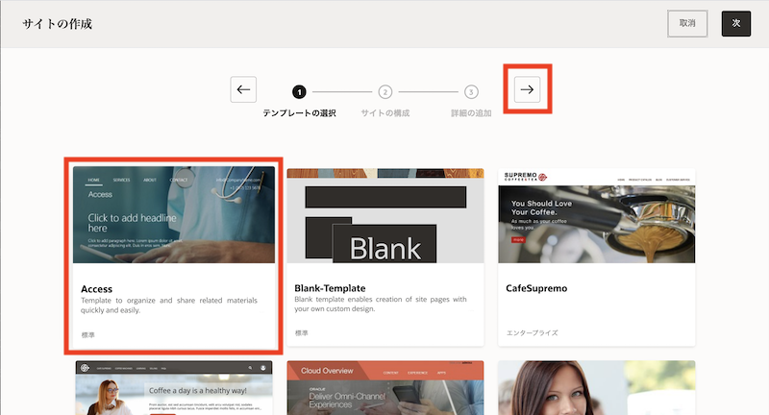The height and width of the screenshot is (415, 769).
Task: Select the woman's face template thumbnail
Action: coord(596,388)
